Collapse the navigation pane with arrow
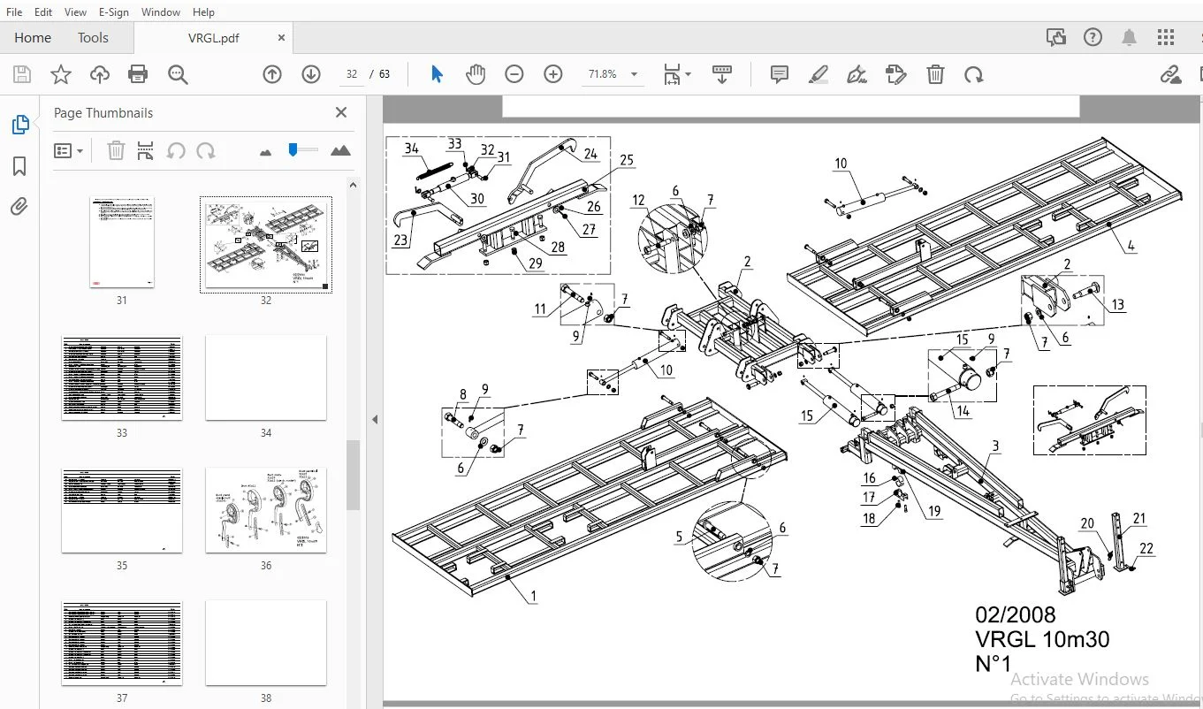This screenshot has width=1203, height=709. click(375, 419)
